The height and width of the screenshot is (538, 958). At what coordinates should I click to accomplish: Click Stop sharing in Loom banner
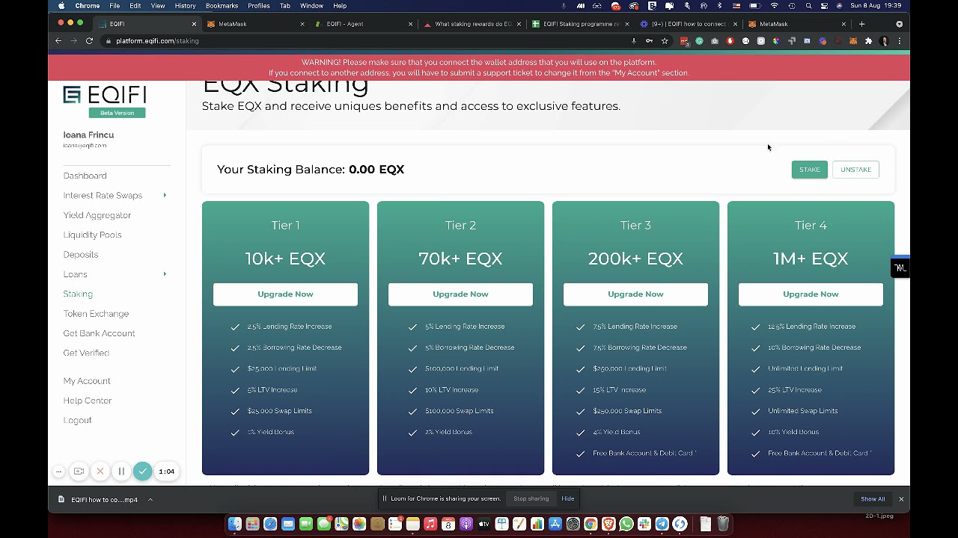coord(531,498)
